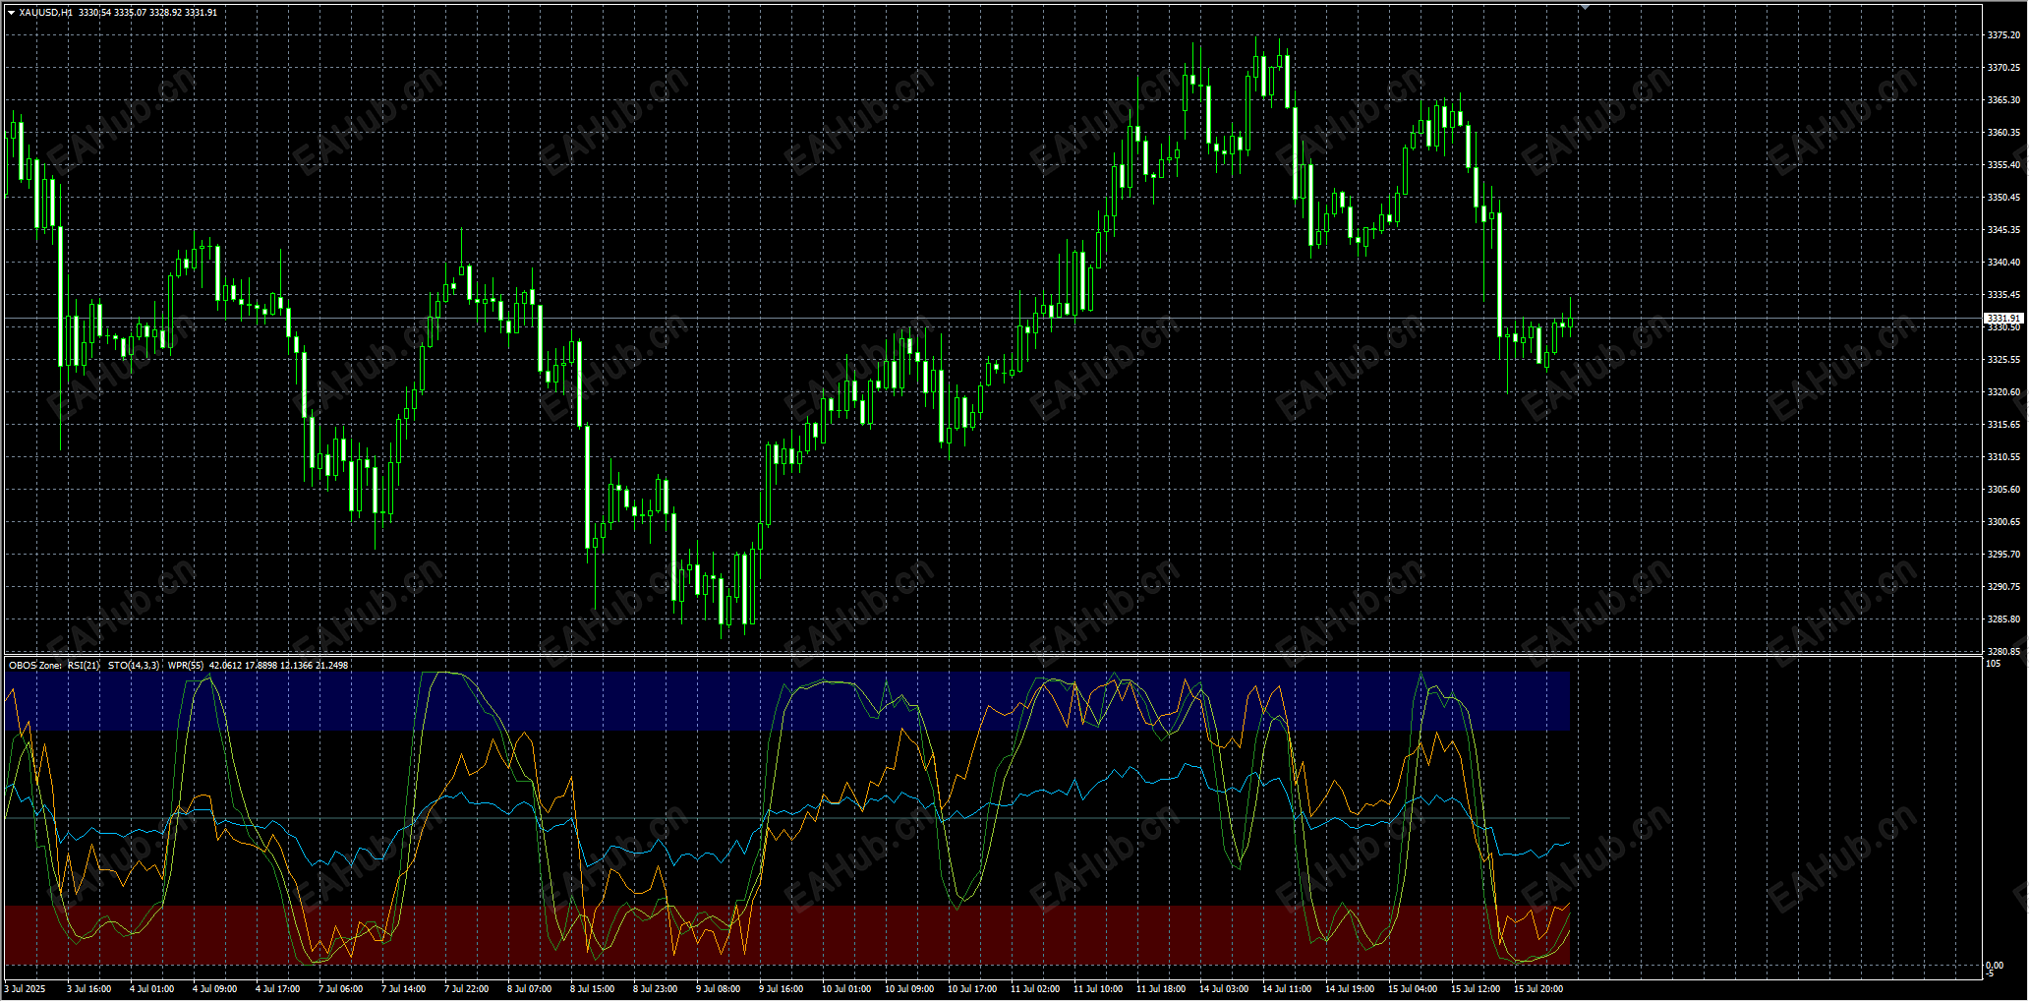Click the OBOS Zone indicator name label

pos(35,666)
